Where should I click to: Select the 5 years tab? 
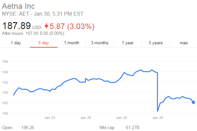pos(156,43)
